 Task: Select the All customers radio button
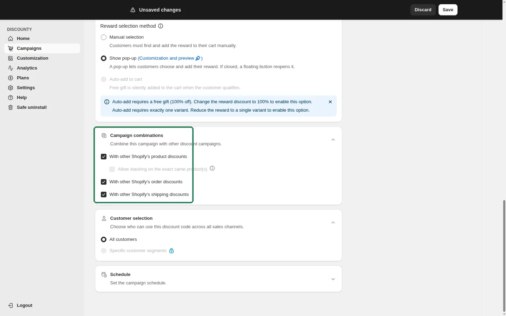[104, 239]
